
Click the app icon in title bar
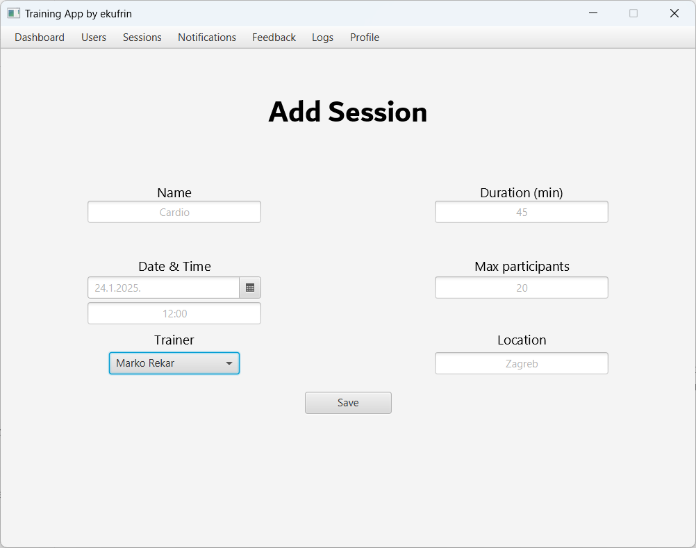[x=13, y=13]
